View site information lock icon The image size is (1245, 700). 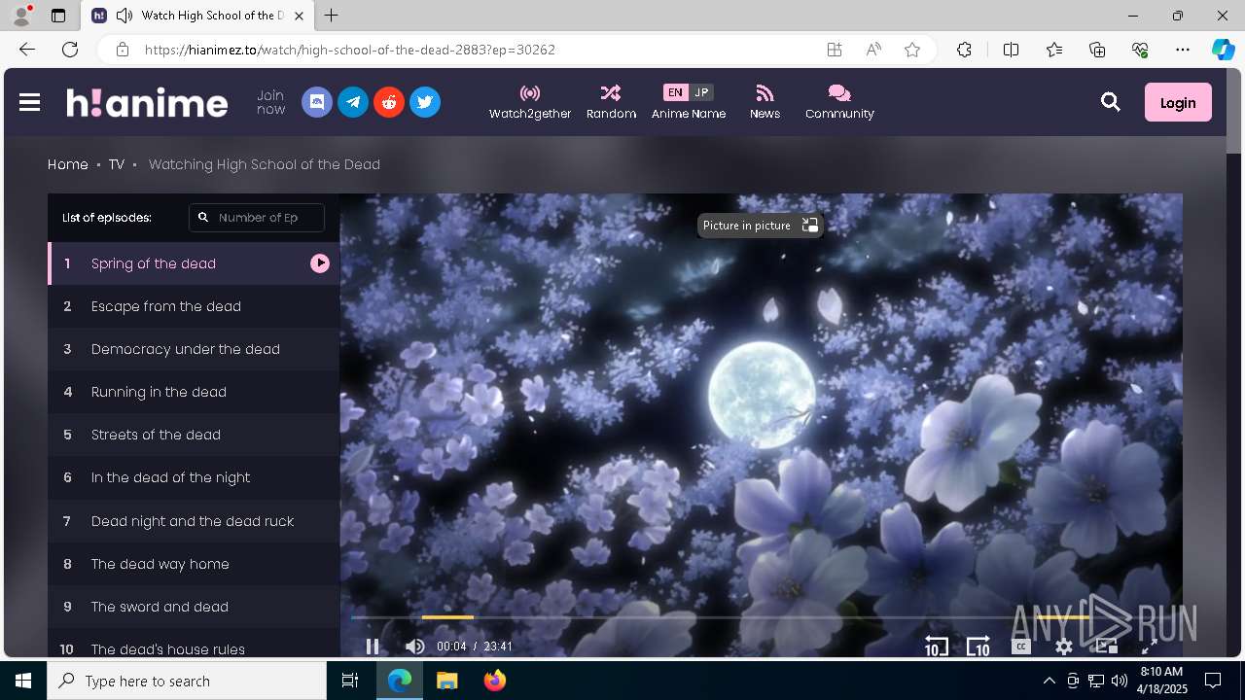(x=122, y=50)
